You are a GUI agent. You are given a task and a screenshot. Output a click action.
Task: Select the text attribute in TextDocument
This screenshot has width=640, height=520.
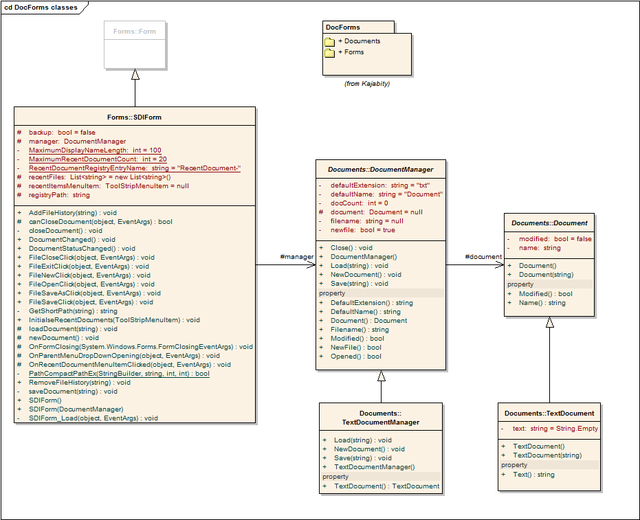tap(555, 429)
